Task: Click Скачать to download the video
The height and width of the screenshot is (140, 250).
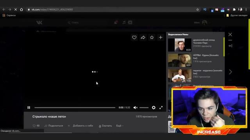Action: point(105,126)
